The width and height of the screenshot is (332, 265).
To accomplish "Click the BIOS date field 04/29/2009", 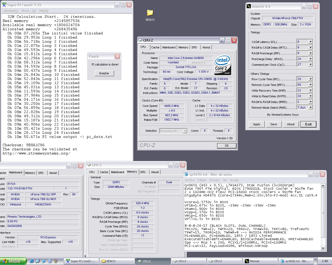I will coord(43,226).
